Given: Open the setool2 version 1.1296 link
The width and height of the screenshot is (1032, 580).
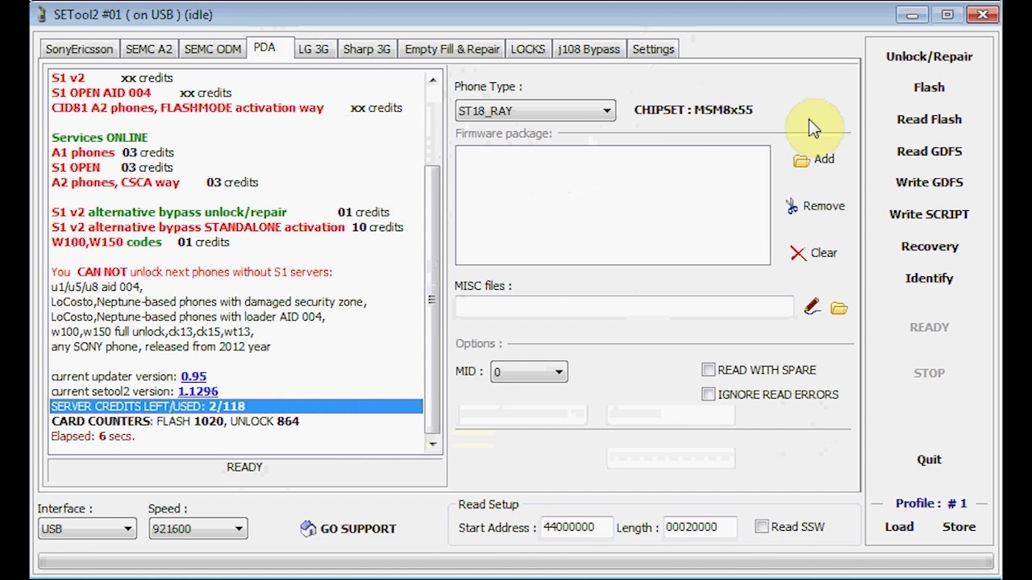Looking at the screenshot, I should pos(198,391).
